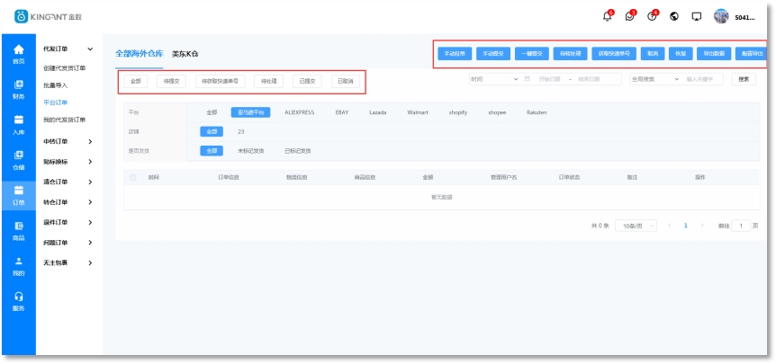The height and width of the screenshot is (364, 776).
Task: Switch to the 美东K仓 warehouse tab
Action: [185, 54]
